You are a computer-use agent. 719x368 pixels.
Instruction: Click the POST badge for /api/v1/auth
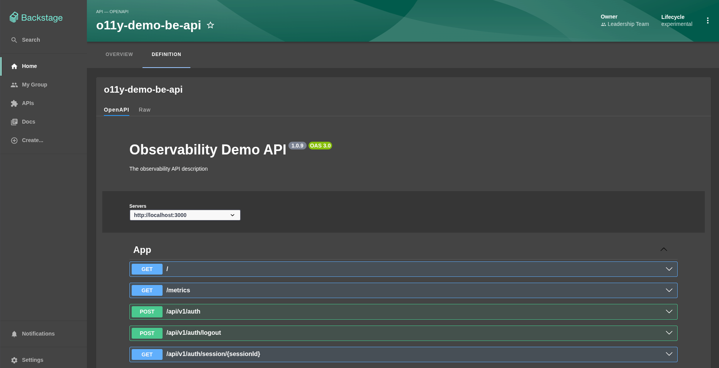147,312
